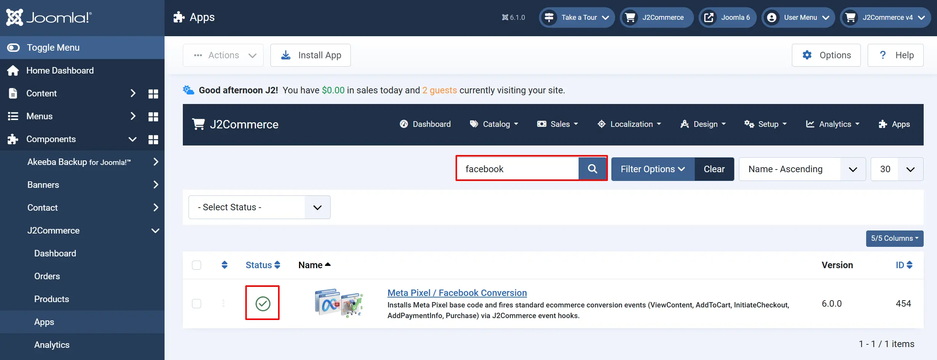Open the Components dashboard grid icon
This screenshot has height=360, width=937.
click(153, 139)
